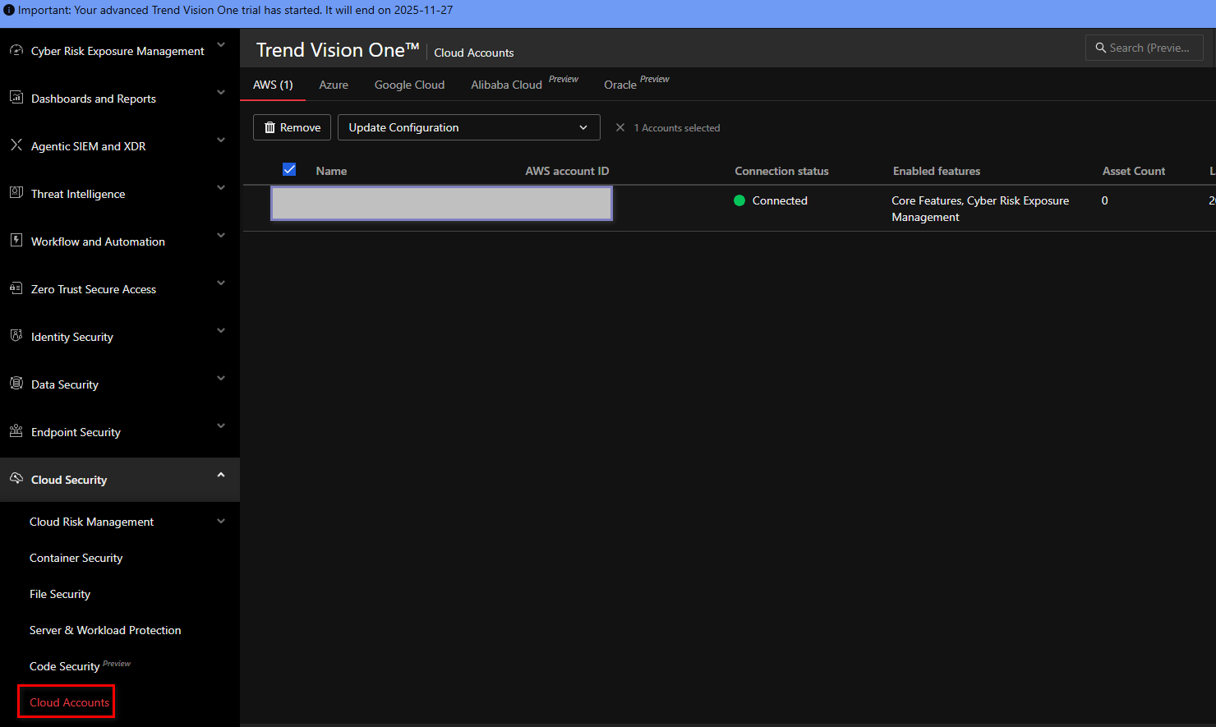Image resolution: width=1216 pixels, height=727 pixels.
Task: Click the Identity Security shield icon
Action: tap(16, 335)
